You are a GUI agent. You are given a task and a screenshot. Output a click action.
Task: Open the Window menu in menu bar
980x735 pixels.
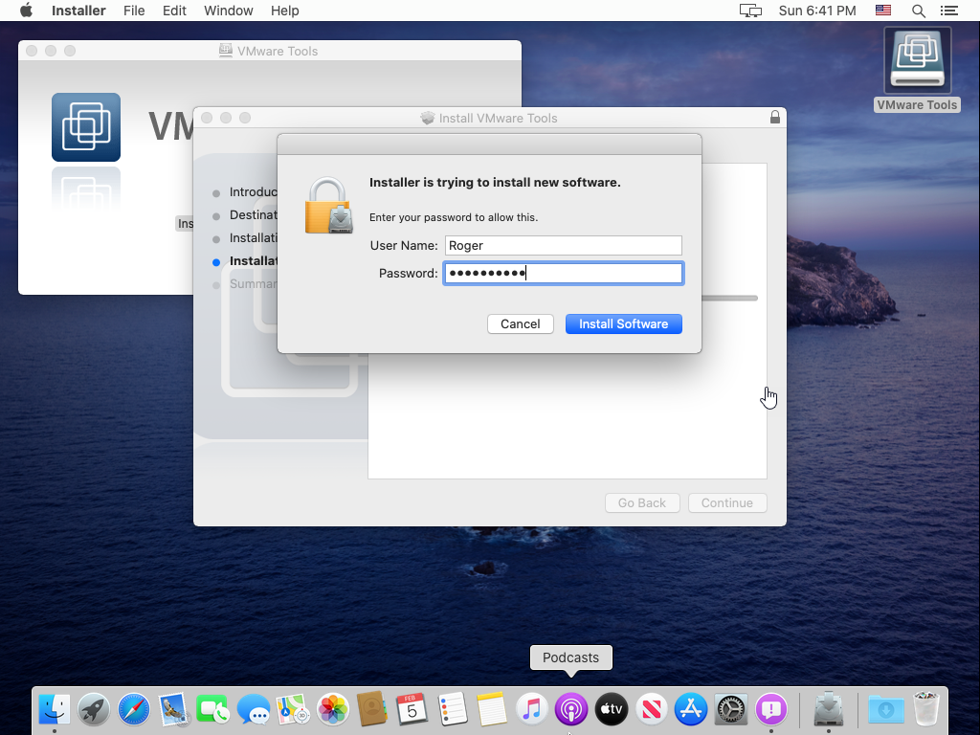229,11
